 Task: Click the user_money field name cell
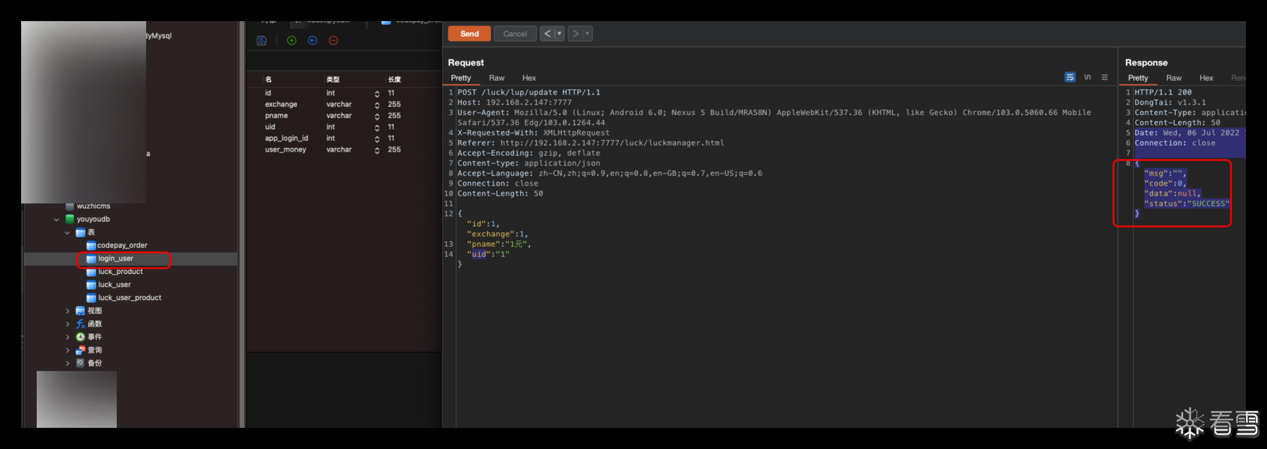coord(286,149)
